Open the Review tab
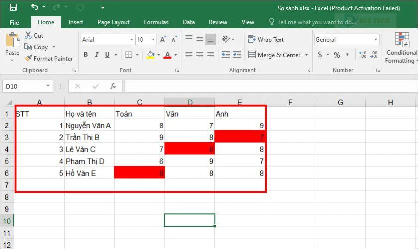The width and height of the screenshot is (418, 249). (218, 22)
